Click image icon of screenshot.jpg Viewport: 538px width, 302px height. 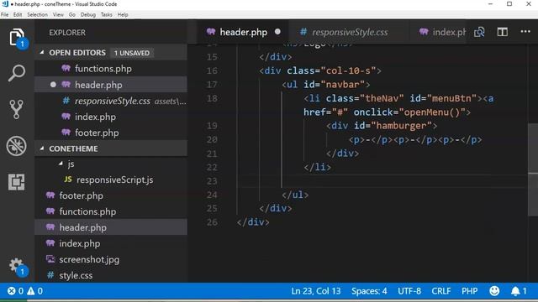pos(50,259)
